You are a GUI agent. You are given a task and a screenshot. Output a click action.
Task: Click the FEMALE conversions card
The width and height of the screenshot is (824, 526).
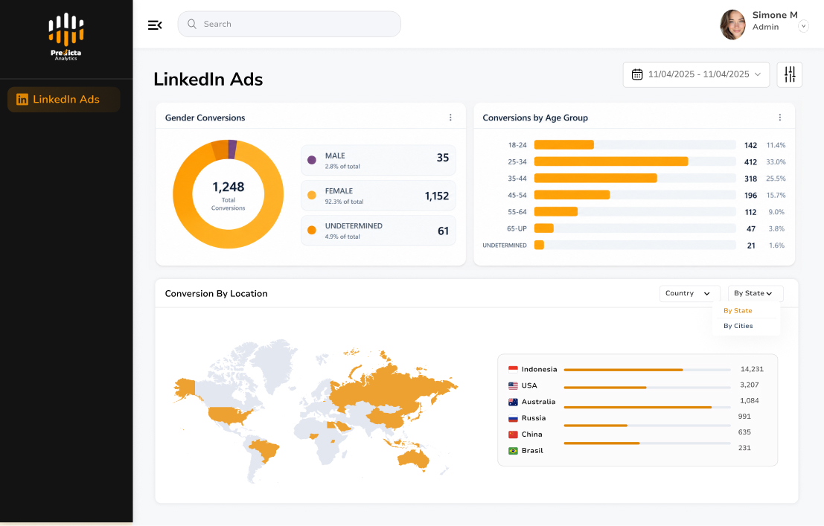point(378,196)
